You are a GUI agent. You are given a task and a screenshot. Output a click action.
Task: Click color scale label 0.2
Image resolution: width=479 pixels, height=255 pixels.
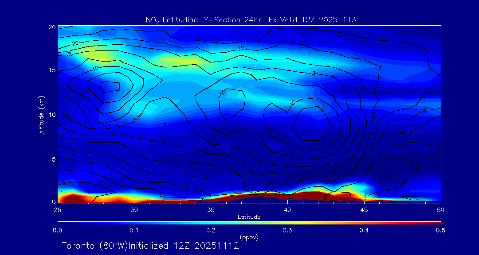(211, 231)
